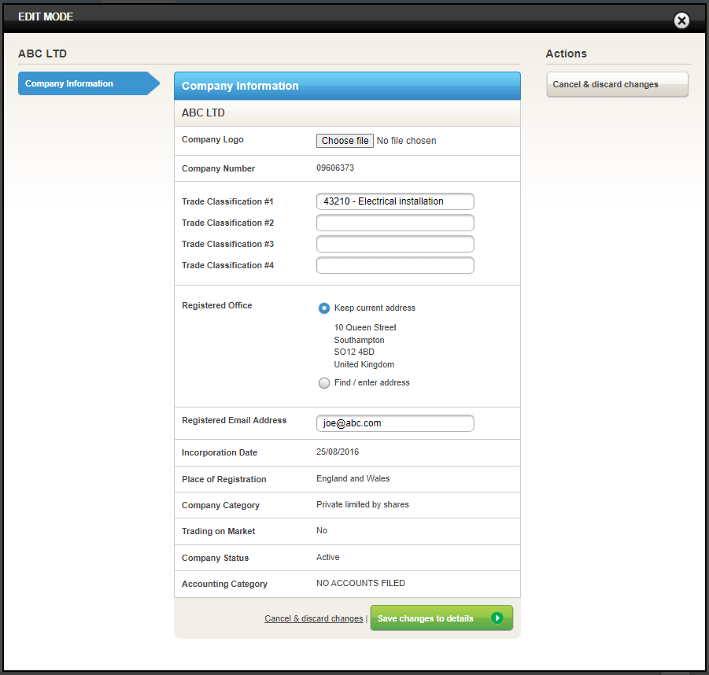Click the empty Trade Classification #4 field
This screenshot has width=709, height=675.
pos(395,265)
